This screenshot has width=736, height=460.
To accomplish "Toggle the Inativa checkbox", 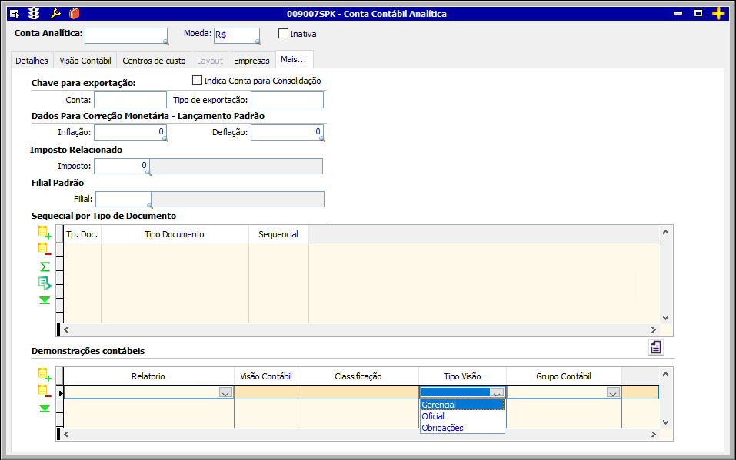I will coord(283,34).
